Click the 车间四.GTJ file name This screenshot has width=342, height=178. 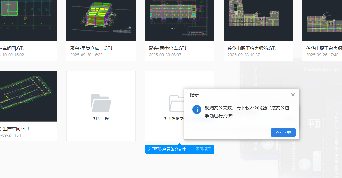click(x=12, y=48)
